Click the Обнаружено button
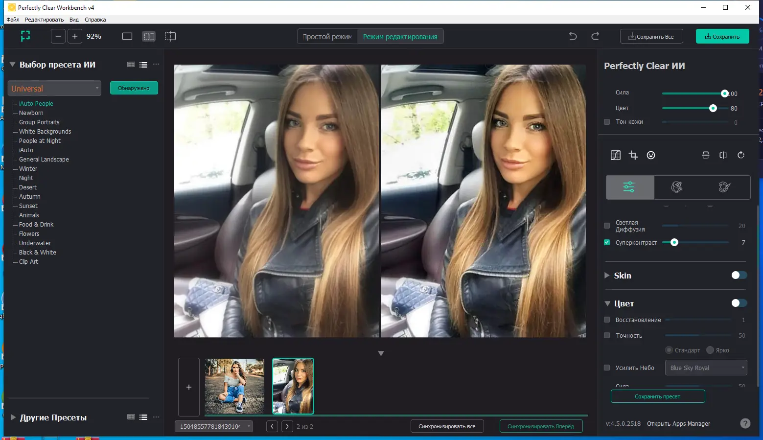Screen dimensions: 763x440 click(x=134, y=88)
